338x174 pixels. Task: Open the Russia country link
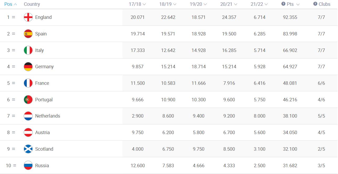click(42, 166)
